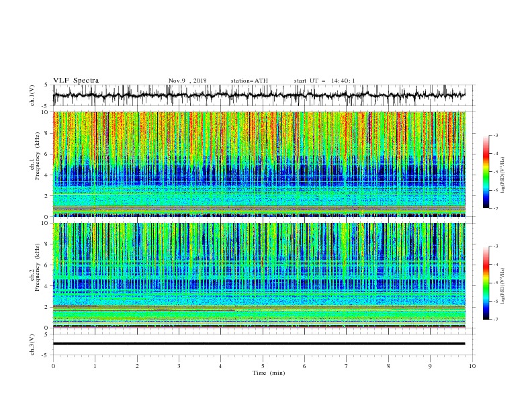Click the "-3" tick on upper color bar
532x411 pixels.
click(495, 135)
